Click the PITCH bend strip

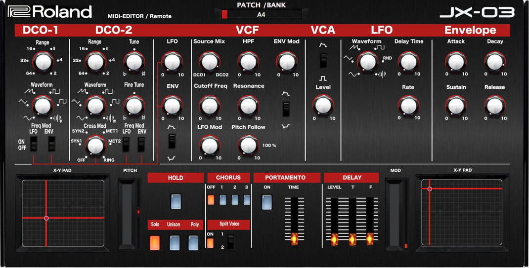tap(128, 214)
